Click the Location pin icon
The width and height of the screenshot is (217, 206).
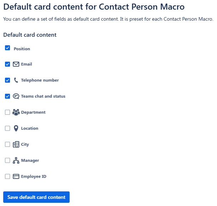16,128
